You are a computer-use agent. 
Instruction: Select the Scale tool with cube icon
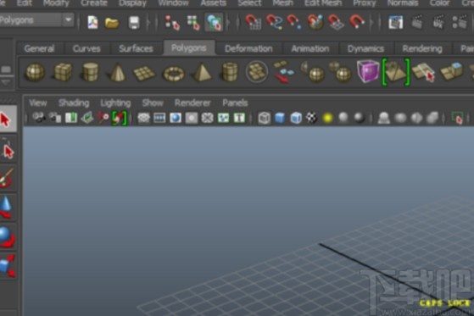click(x=8, y=266)
